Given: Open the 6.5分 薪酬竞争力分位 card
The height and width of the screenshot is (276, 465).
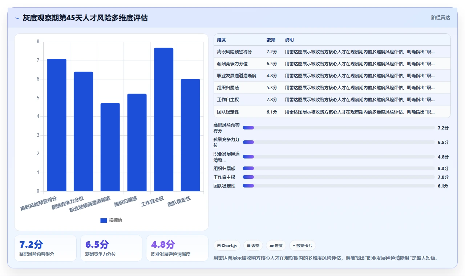Looking at the screenshot, I should [111, 248].
